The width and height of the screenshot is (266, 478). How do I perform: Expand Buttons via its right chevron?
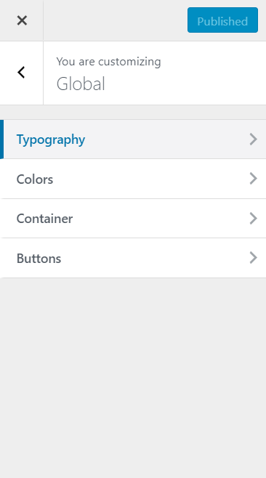tap(253, 258)
